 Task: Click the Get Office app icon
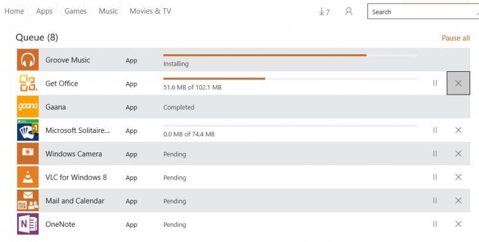pyautogui.click(x=28, y=83)
